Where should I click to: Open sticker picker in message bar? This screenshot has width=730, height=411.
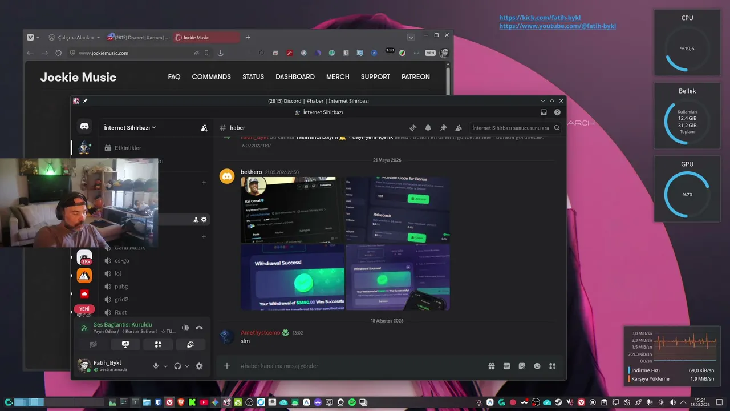click(522, 366)
